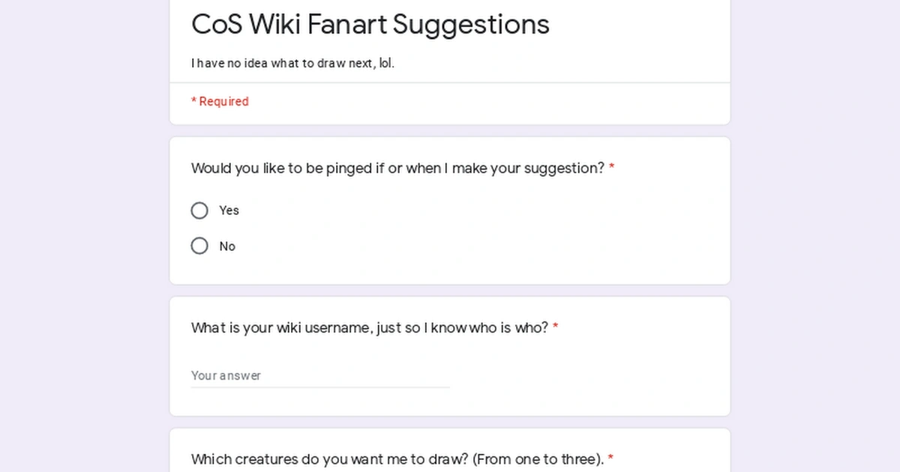Click the red asterisk on username question

555,327
